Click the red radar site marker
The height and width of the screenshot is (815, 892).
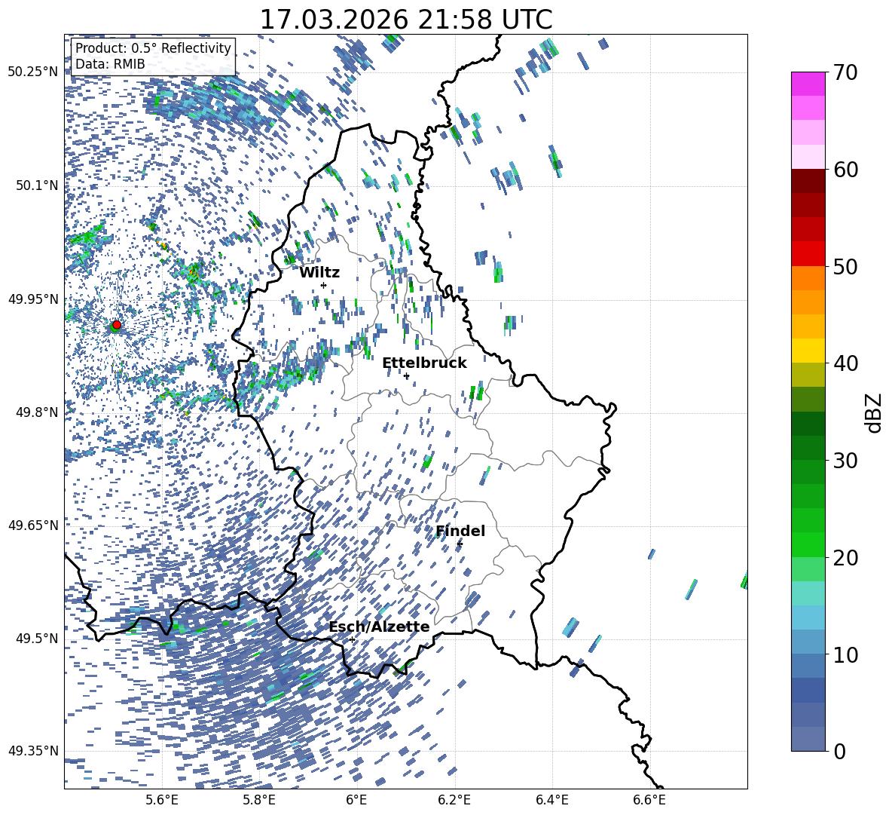click(117, 325)
